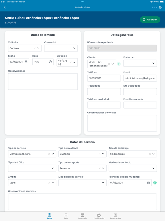Click the Hora field 17:30
165x221 pixels.
(x=43, y=62)
